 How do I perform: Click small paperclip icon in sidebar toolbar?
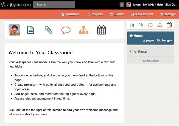[141, 25]
